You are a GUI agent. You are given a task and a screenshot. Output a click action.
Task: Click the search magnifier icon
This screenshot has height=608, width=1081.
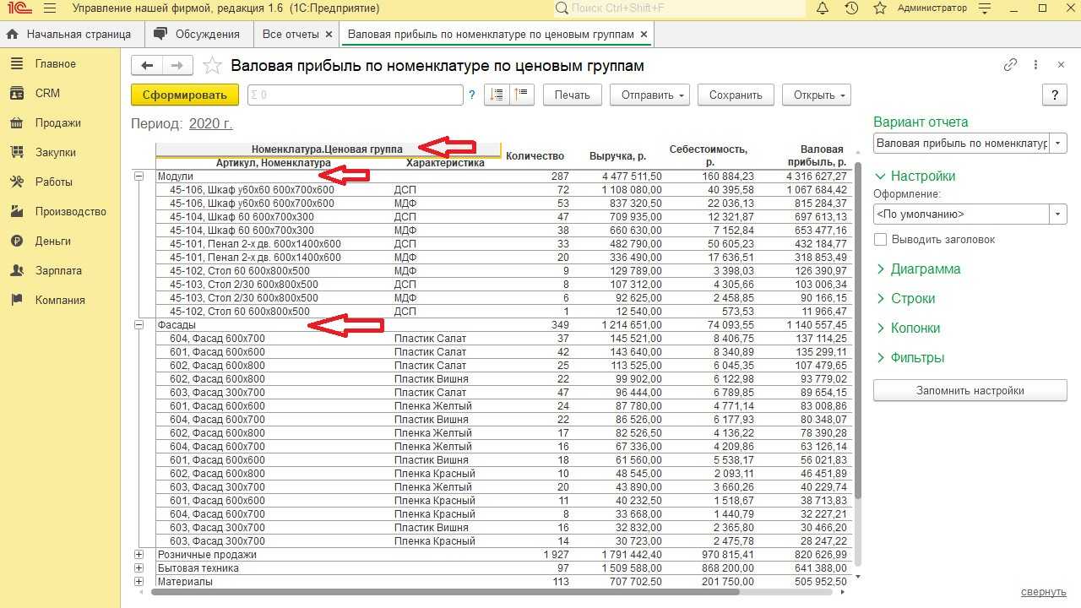tap(562, 8)
